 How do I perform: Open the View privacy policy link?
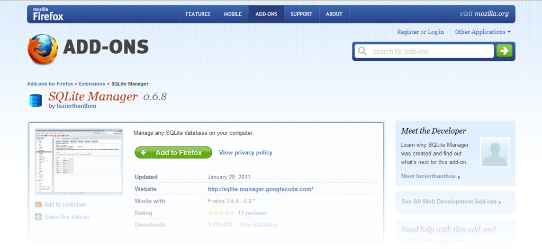[246, 153]
